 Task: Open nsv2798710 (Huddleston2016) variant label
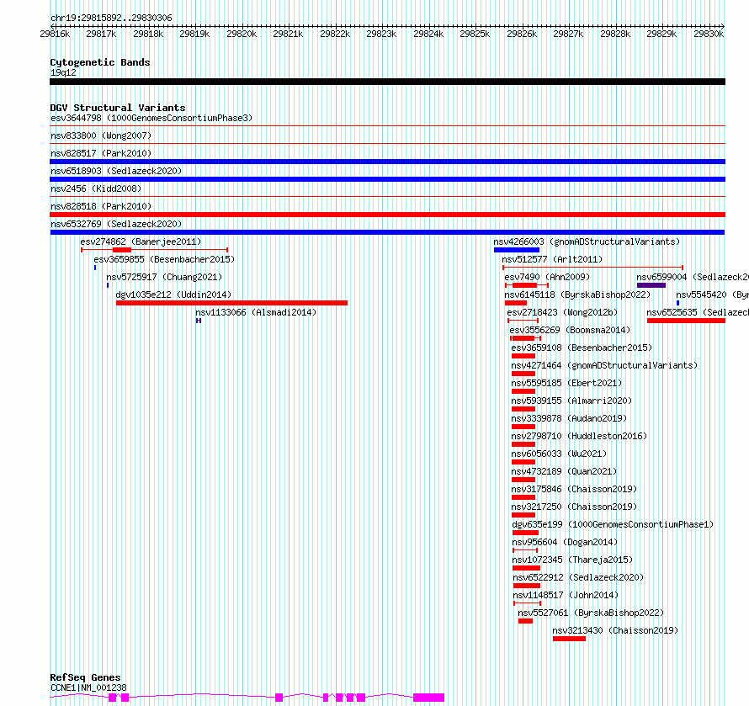tap(580, 436)
